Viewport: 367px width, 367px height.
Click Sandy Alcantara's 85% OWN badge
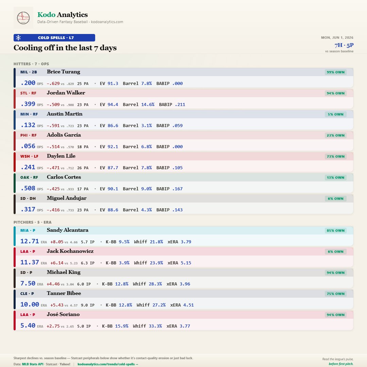(x=336, y=230)
